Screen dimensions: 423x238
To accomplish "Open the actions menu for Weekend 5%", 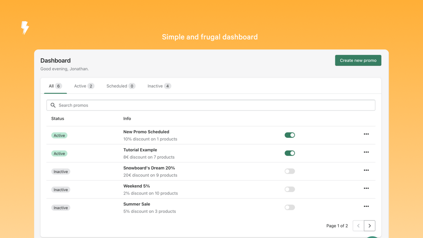I will click(x=366, y=188).
